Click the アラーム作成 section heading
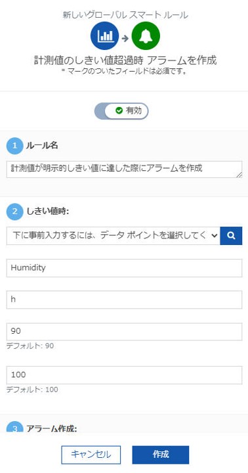248x473 pixels. point(52,428)
